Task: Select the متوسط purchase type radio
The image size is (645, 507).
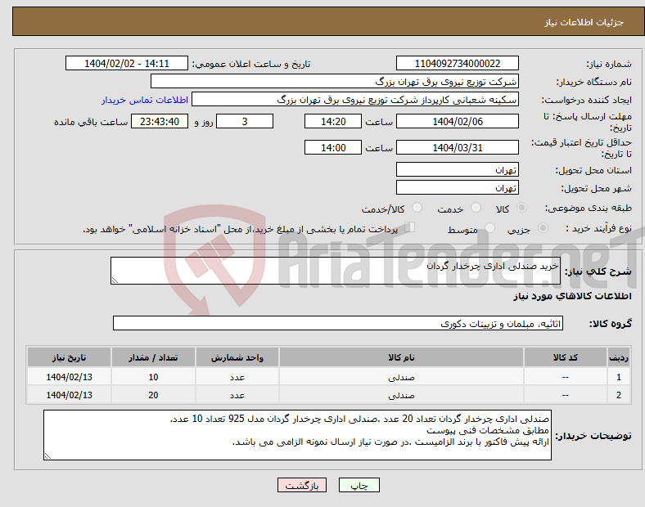Action: pos(489,227)
